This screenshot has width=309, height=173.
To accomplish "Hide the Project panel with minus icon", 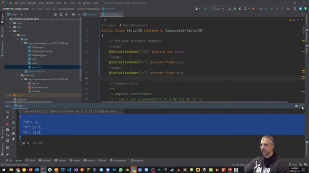I will [79, 14].
